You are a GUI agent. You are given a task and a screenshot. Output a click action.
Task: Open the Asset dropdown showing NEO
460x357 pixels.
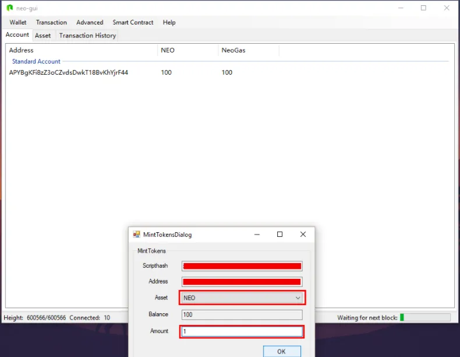(242, 297)
